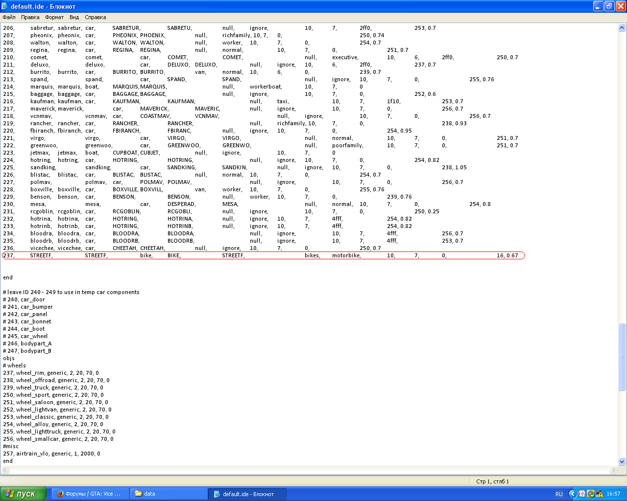Click "COASTMAV," in line 218
The height and width of the screenshot is (501, 627).
[155, 116]
